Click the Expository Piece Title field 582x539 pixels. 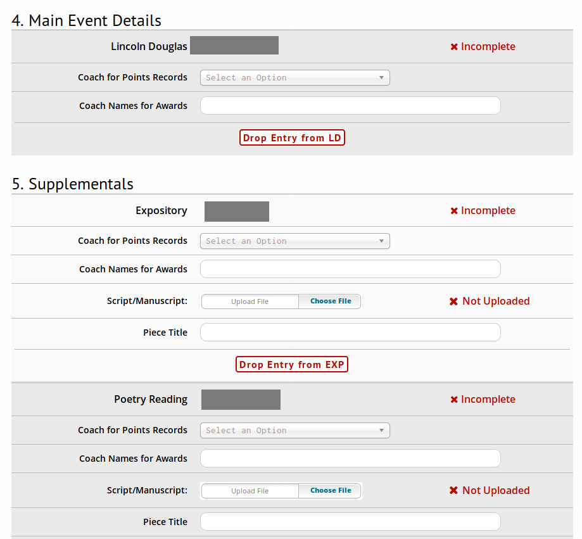pos(350,333)
